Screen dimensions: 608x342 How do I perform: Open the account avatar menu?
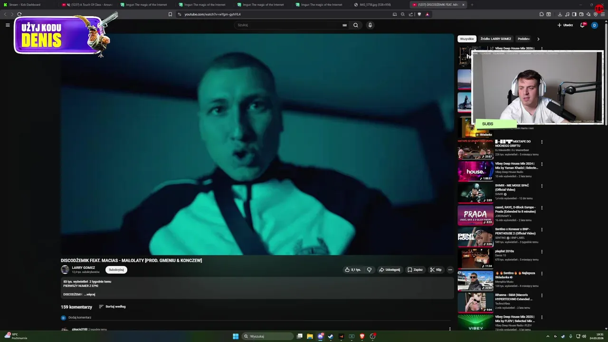(x=594, y=25)
